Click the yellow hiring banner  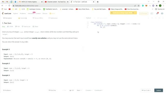(x=123, y=13)
